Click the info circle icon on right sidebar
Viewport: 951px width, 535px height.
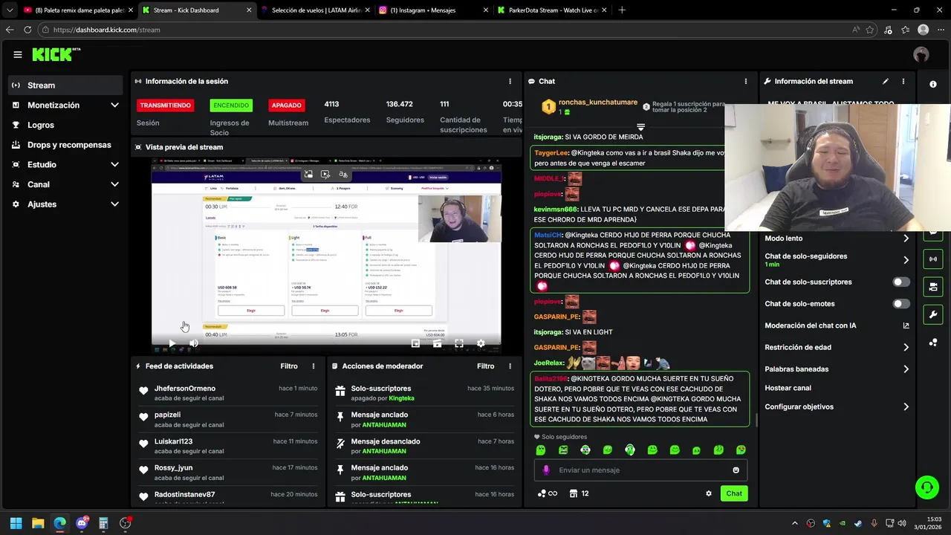933,84
